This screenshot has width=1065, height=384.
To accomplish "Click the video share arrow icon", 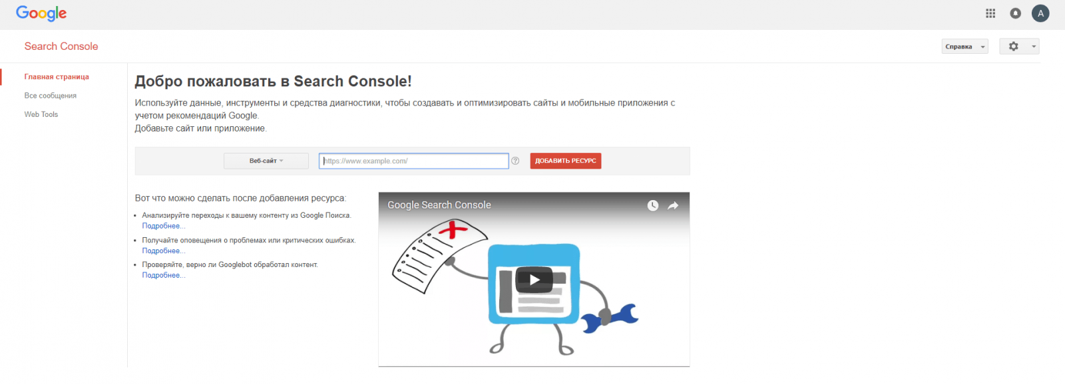I will coord(673,206).
